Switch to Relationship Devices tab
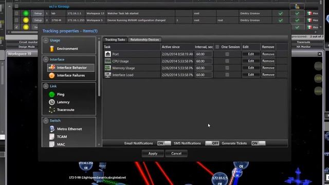Screen dimensions: 329x185 (x=144, y=40)
